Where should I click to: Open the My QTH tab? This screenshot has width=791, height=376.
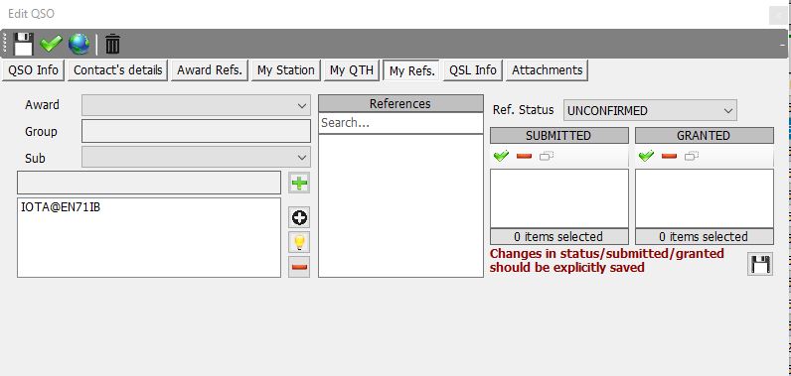pos(352,70)
